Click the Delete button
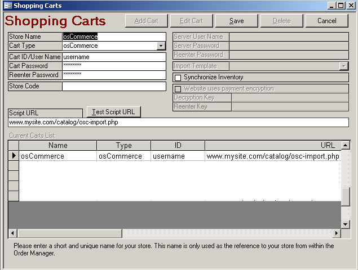The height and width of the screenshot is (270, 358). pyautogui.click(x=282, y=21)
